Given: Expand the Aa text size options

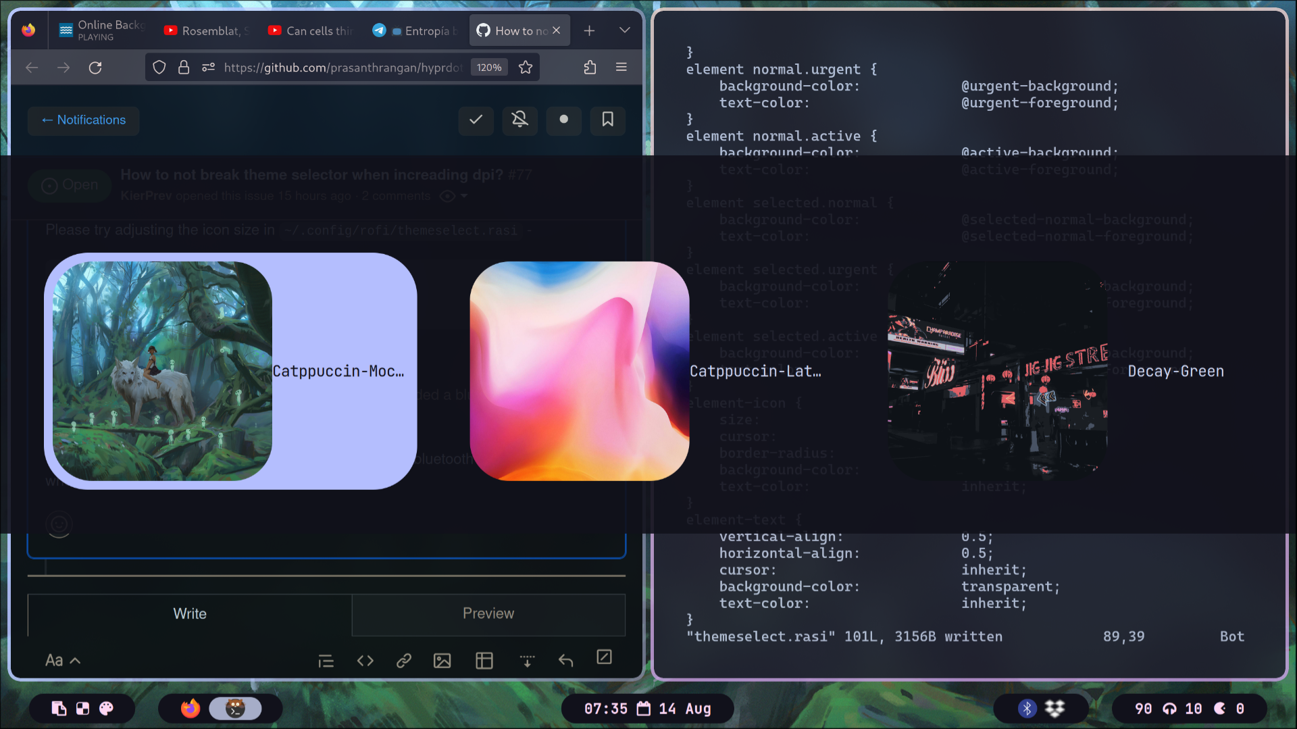Looking at the screenshot, I should tap(61, 660).
